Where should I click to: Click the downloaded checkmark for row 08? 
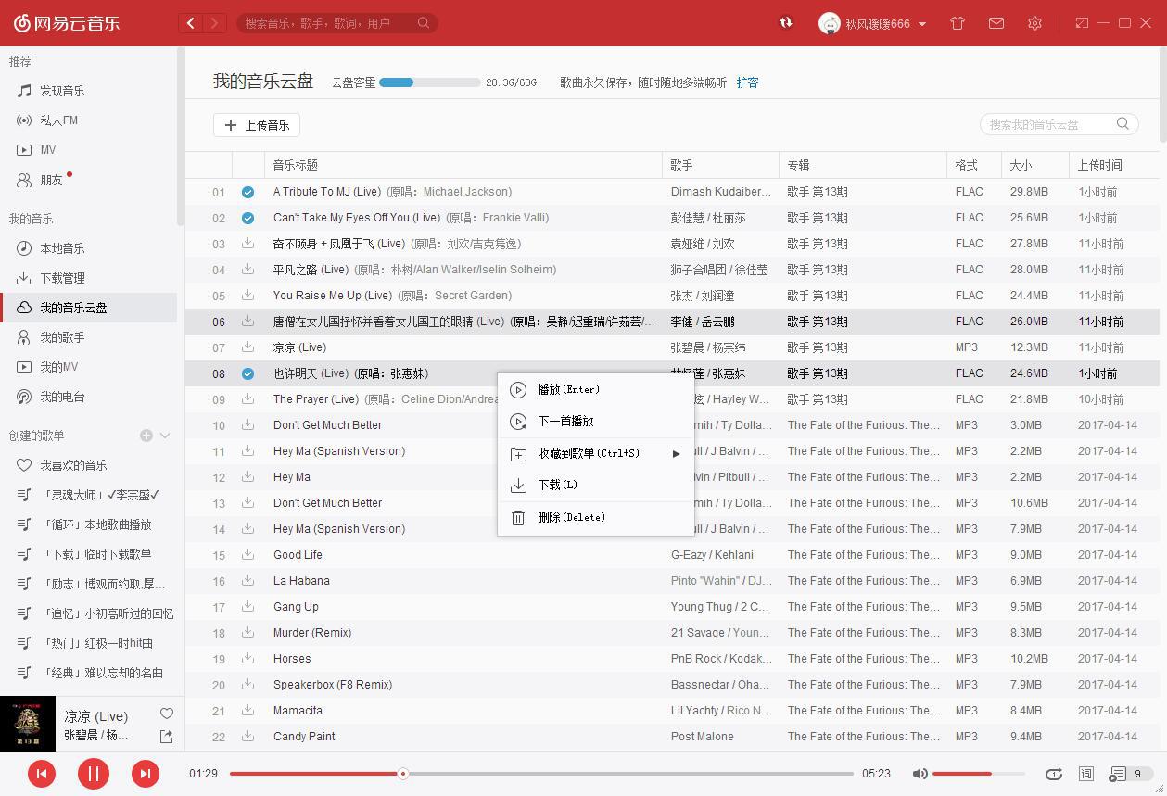click(x=247, y=373)
